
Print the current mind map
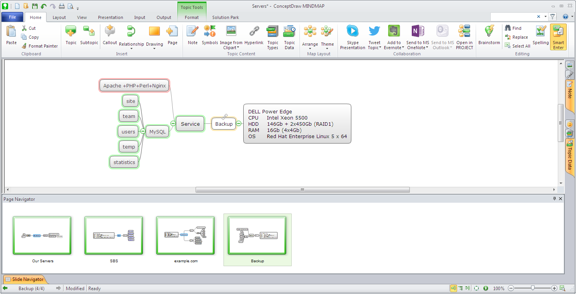click(62, 6)
